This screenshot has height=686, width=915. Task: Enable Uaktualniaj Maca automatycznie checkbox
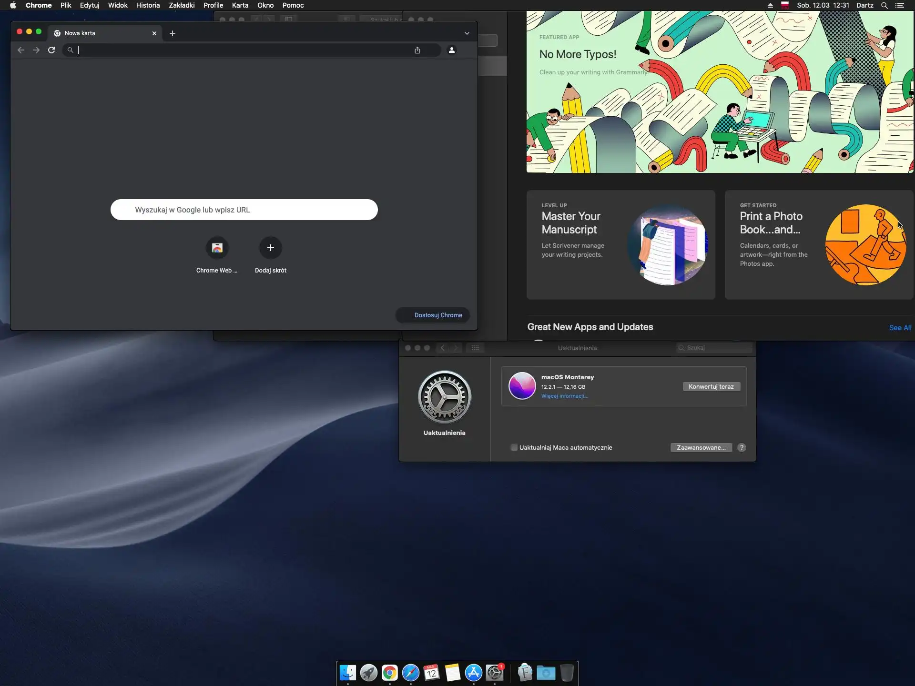[514, 447]
